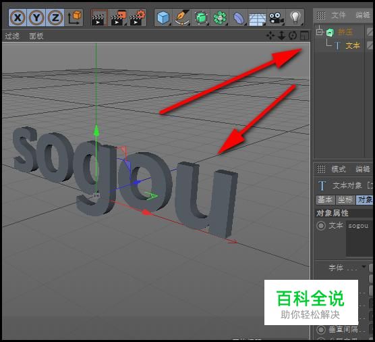Switch to the 坐标 tab
375x342 pixels.
pyautogui.click(x=345, y=199)
